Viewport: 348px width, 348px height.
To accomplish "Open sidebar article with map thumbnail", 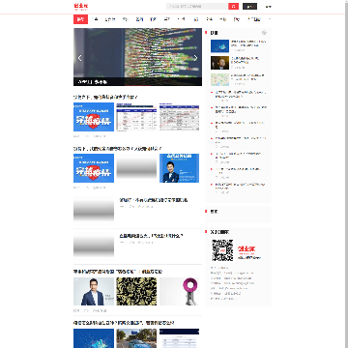I will click(219, 79).
